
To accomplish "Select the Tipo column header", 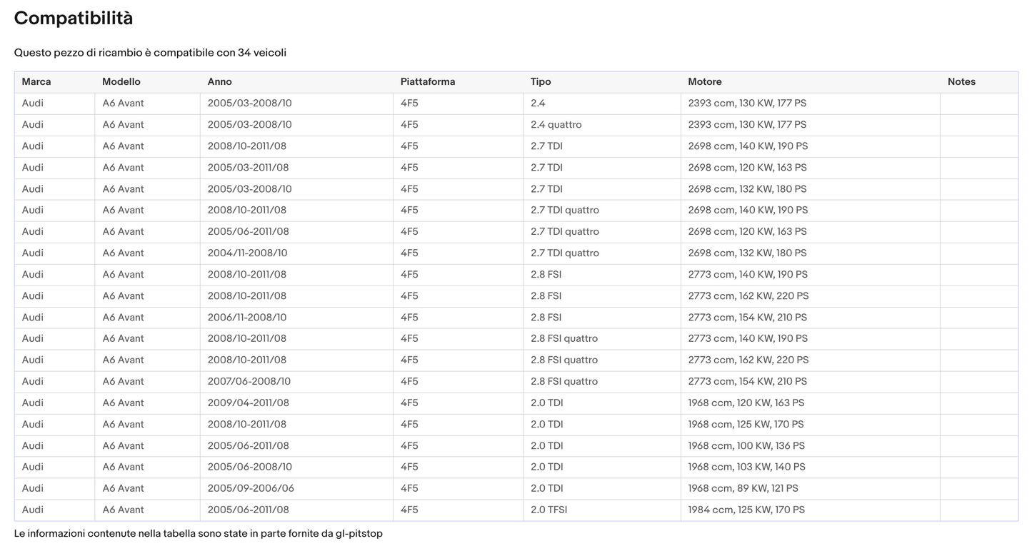I will [x=541, y=82].
